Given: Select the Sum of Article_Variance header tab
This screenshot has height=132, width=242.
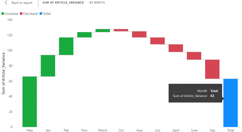Looking at the screenshot, I should pyautogui.click(x=63, y=3).
